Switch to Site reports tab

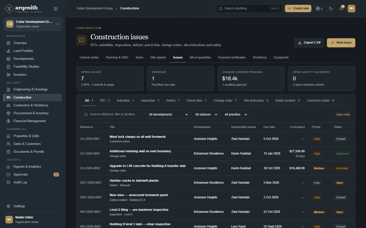(158, 58)
